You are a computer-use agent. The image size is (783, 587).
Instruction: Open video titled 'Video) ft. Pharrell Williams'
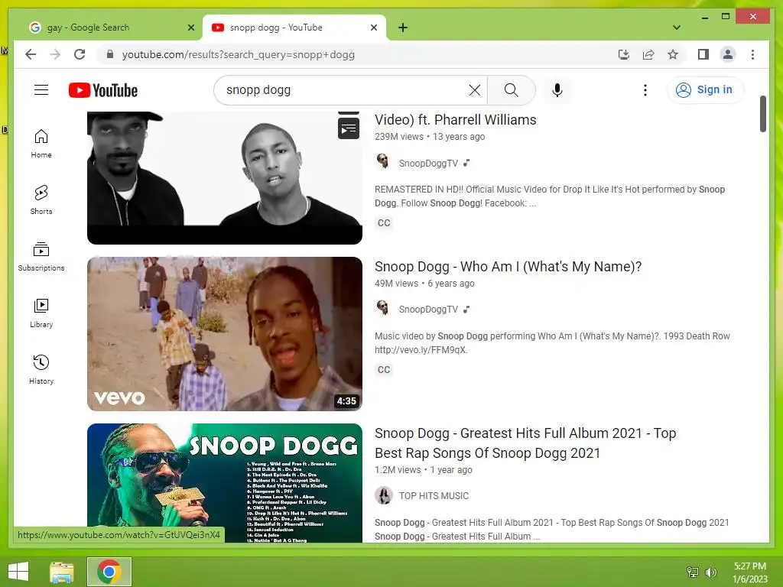[x=456, y=120]
